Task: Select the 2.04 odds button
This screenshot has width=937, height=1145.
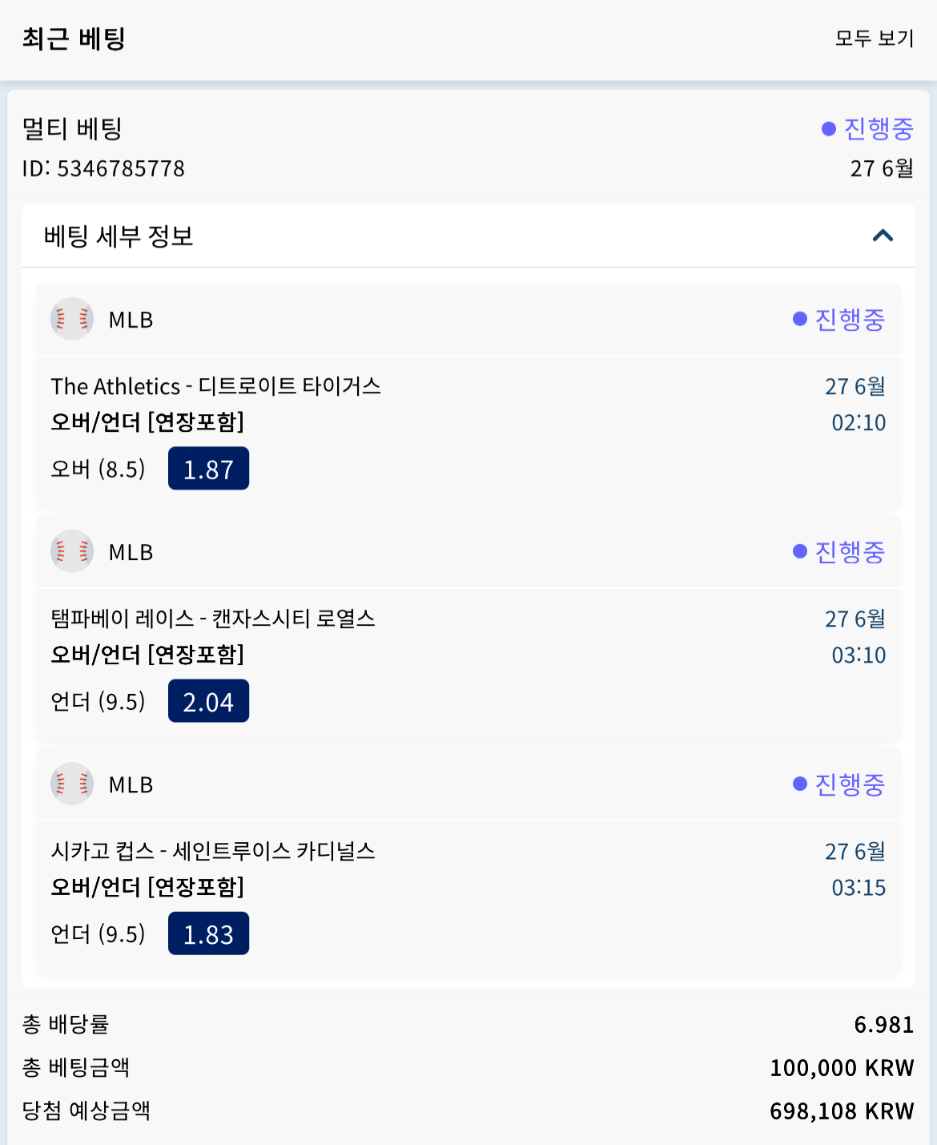Action: coord(208,701)
